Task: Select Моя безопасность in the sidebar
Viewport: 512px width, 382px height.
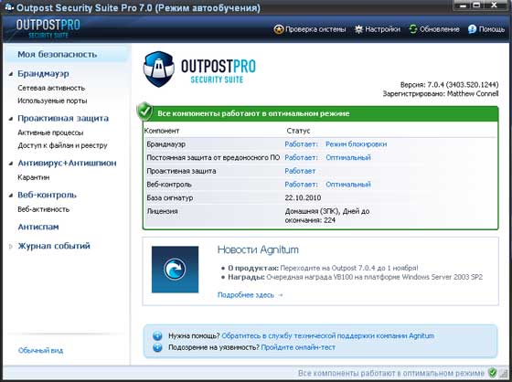Action: 57,54
